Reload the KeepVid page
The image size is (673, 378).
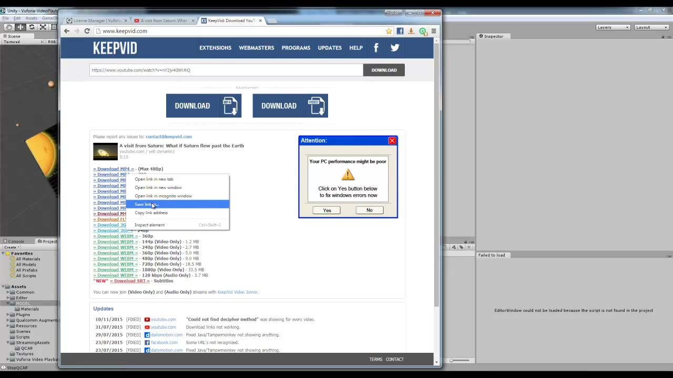click(87, 31)
